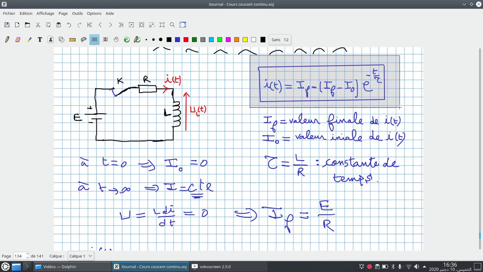Pick the orange color swatch
This screenshot has height=272, width=483.
pyautogui.click(x=237, y=40)
